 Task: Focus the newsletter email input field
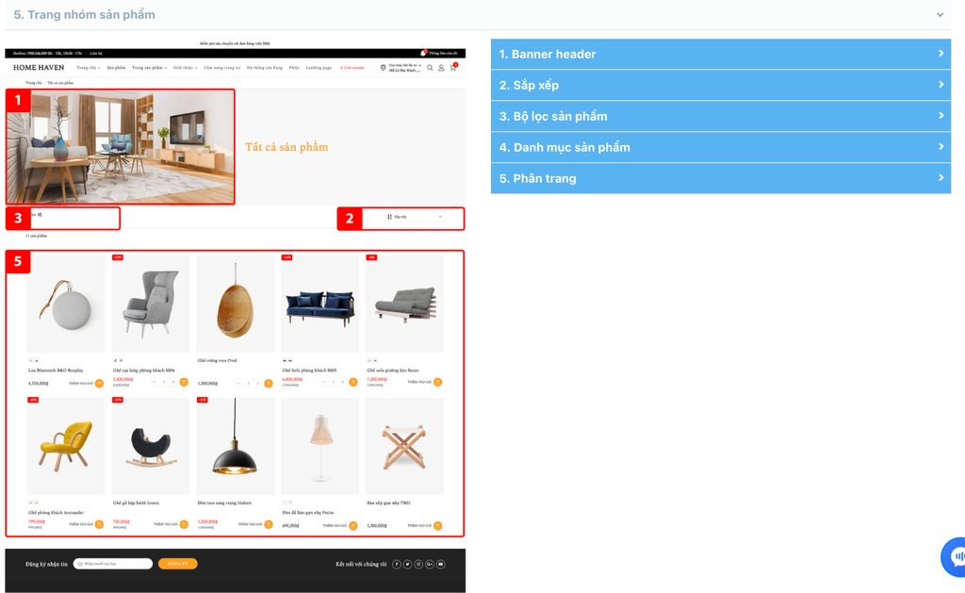[113, 564]
